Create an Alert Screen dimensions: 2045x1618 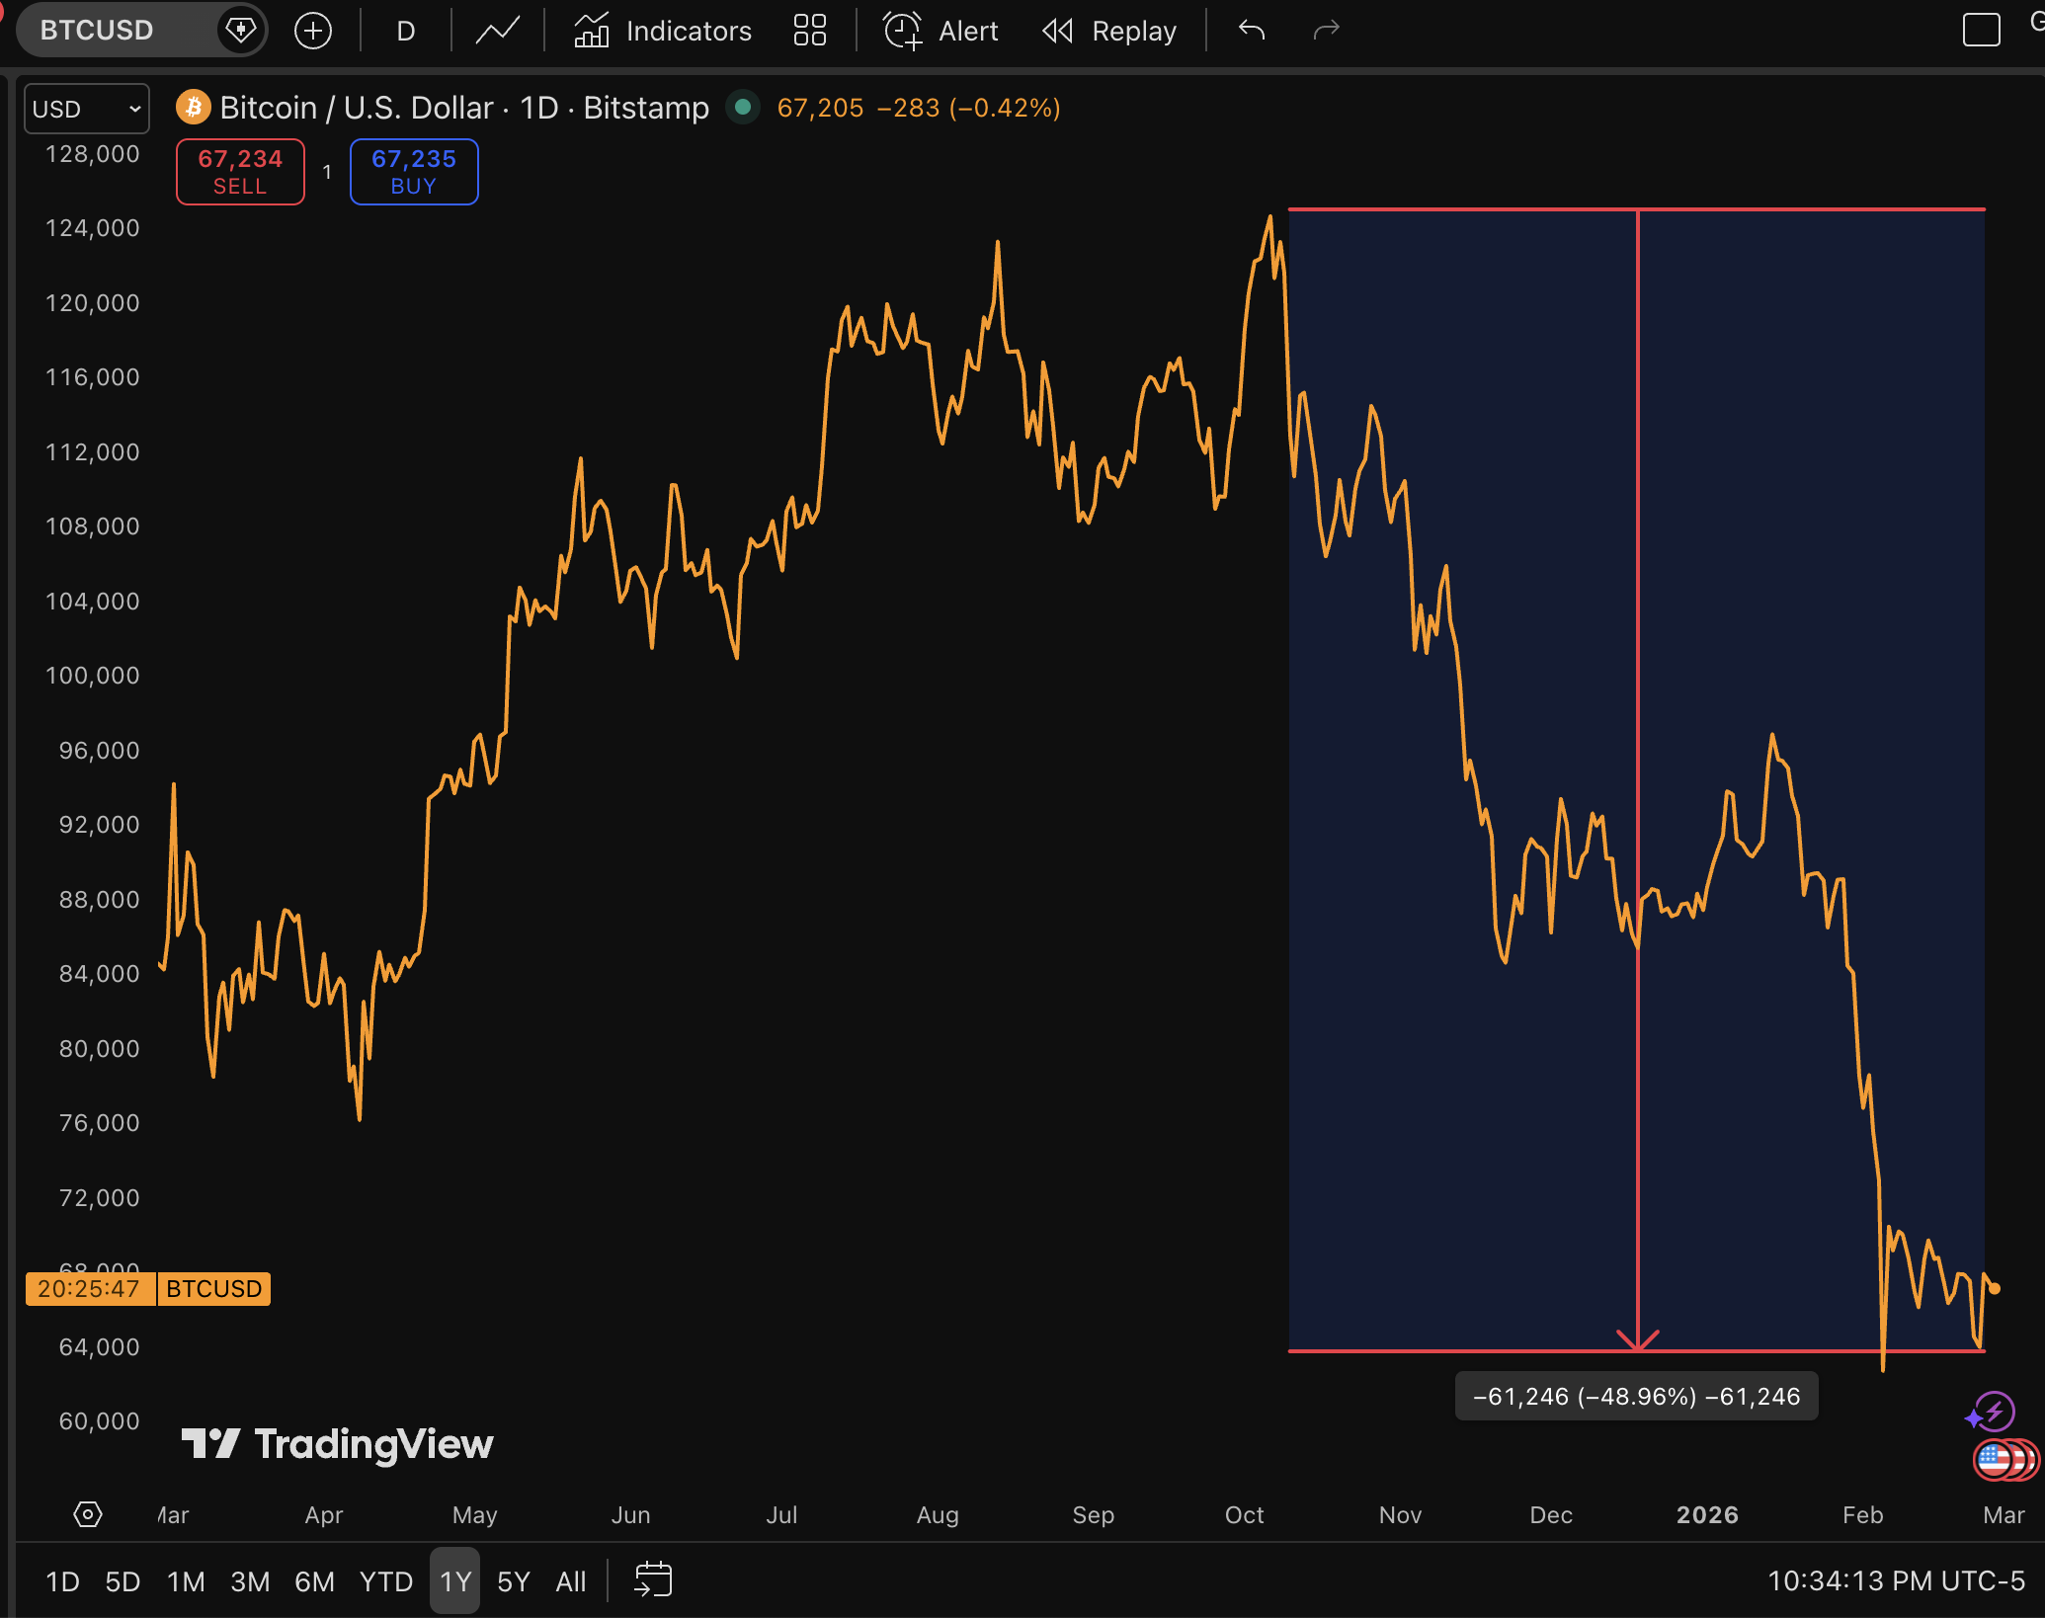941,31
